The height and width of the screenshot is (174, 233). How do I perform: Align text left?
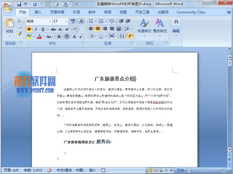(x=91, y=28)
